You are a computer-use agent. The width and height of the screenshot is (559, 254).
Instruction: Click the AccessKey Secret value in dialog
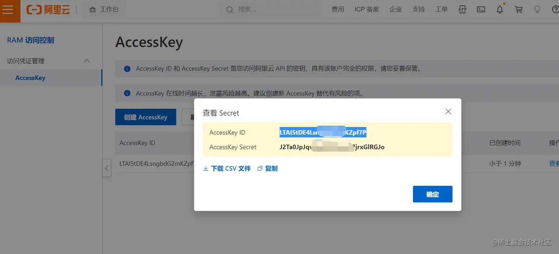(332, 147)
